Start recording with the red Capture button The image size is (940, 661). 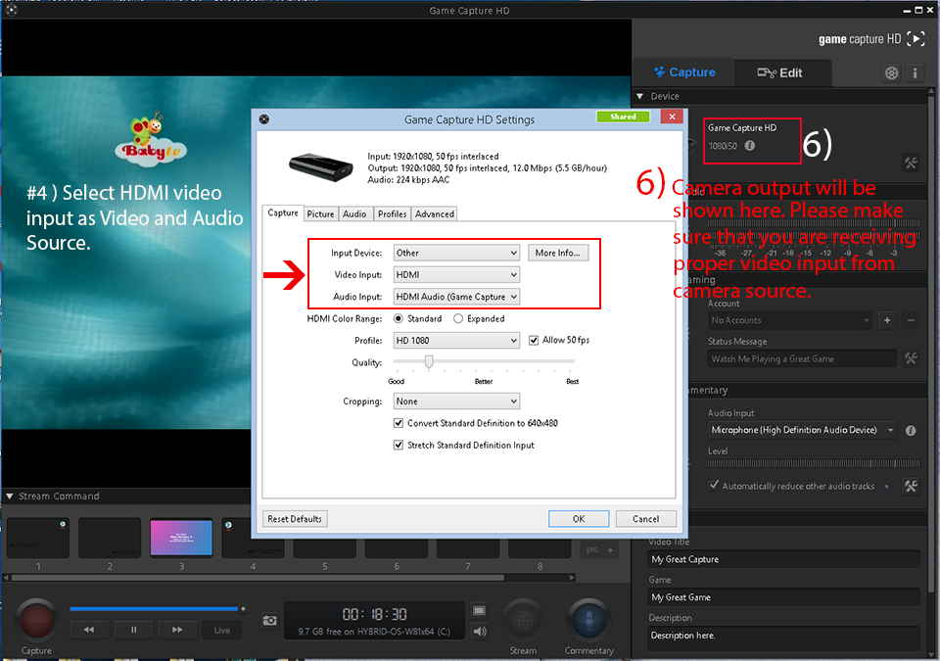click(36, 621)
